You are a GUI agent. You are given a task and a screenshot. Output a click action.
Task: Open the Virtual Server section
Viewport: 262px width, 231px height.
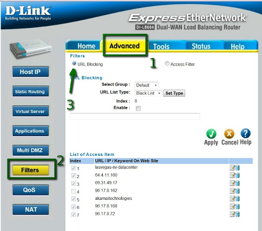(31, 111)
